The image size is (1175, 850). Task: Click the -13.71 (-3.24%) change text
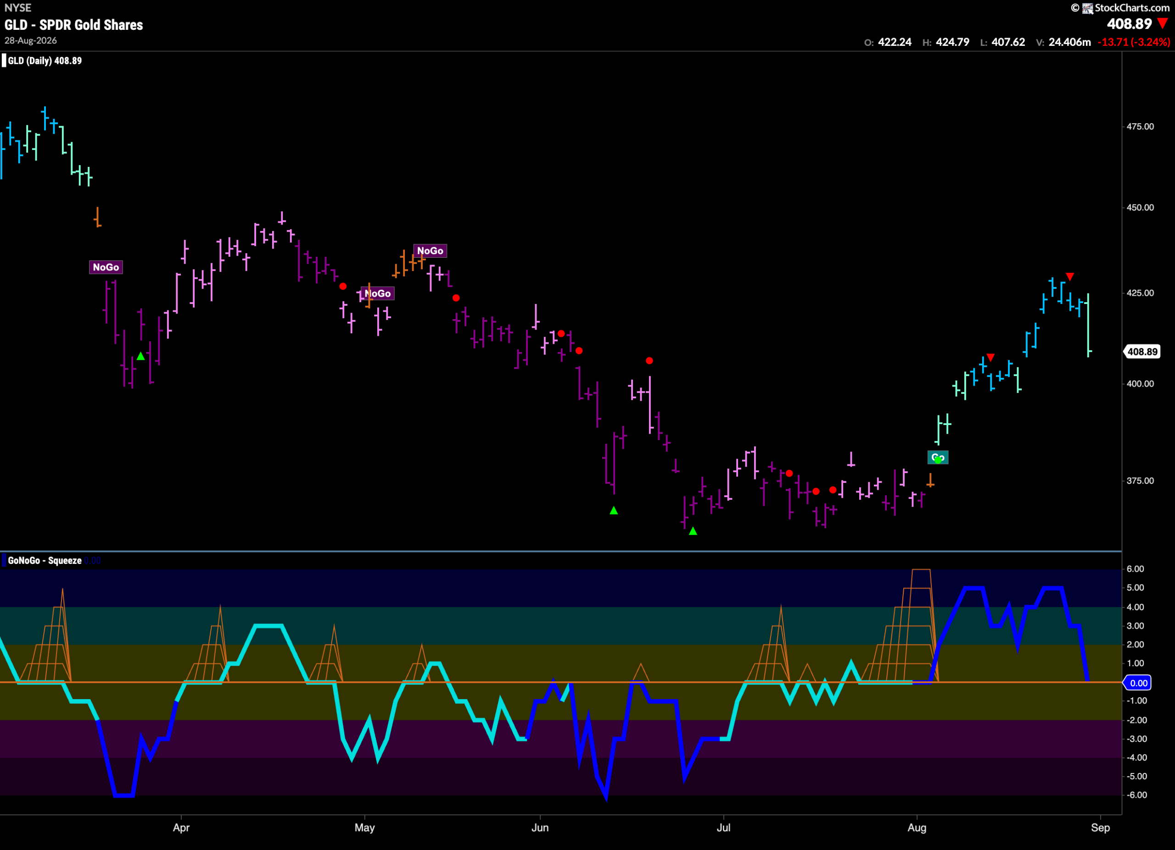tap(1134, 43)
